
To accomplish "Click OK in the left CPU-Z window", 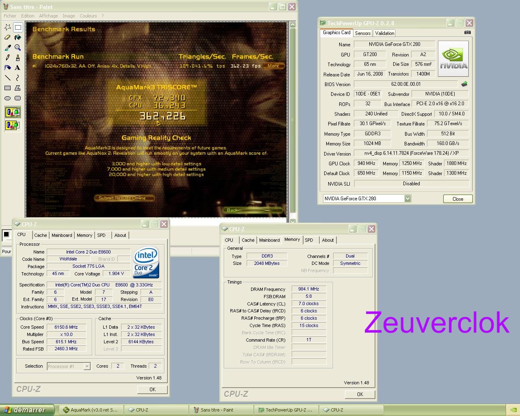I will [152, 389].
